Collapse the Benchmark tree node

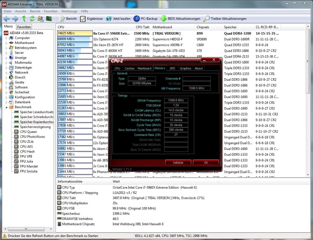pyautogui.click(x=6, y=107)
